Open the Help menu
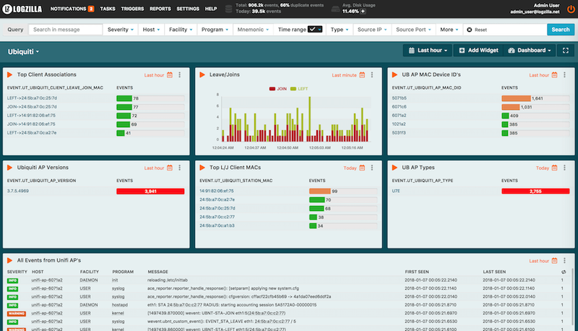 211,9
